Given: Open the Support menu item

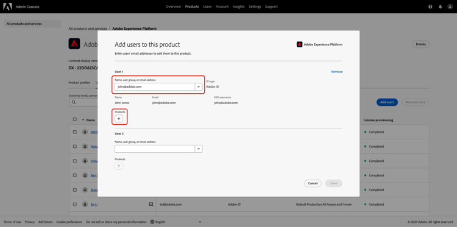Looking at the screenshot, I should click(x=271, y=7).
